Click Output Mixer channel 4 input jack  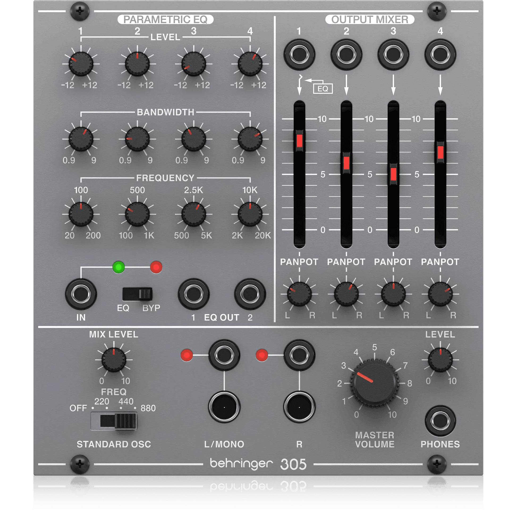440,54
